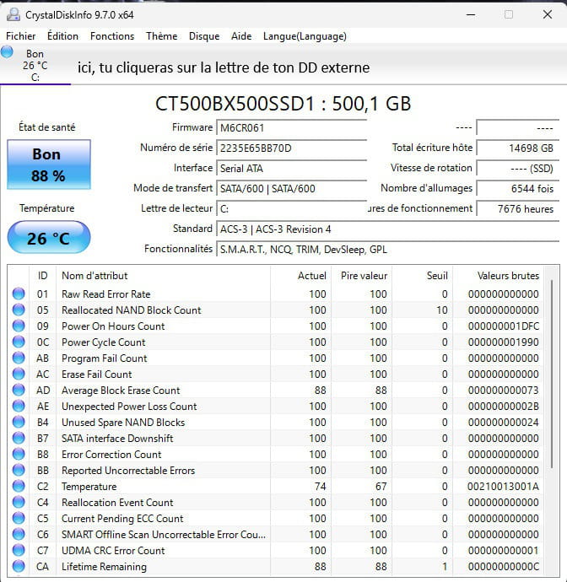Screen dimensions: 567x582
Task: Click status icon of Erase Fail Count
Action: [x=19, y=374]
